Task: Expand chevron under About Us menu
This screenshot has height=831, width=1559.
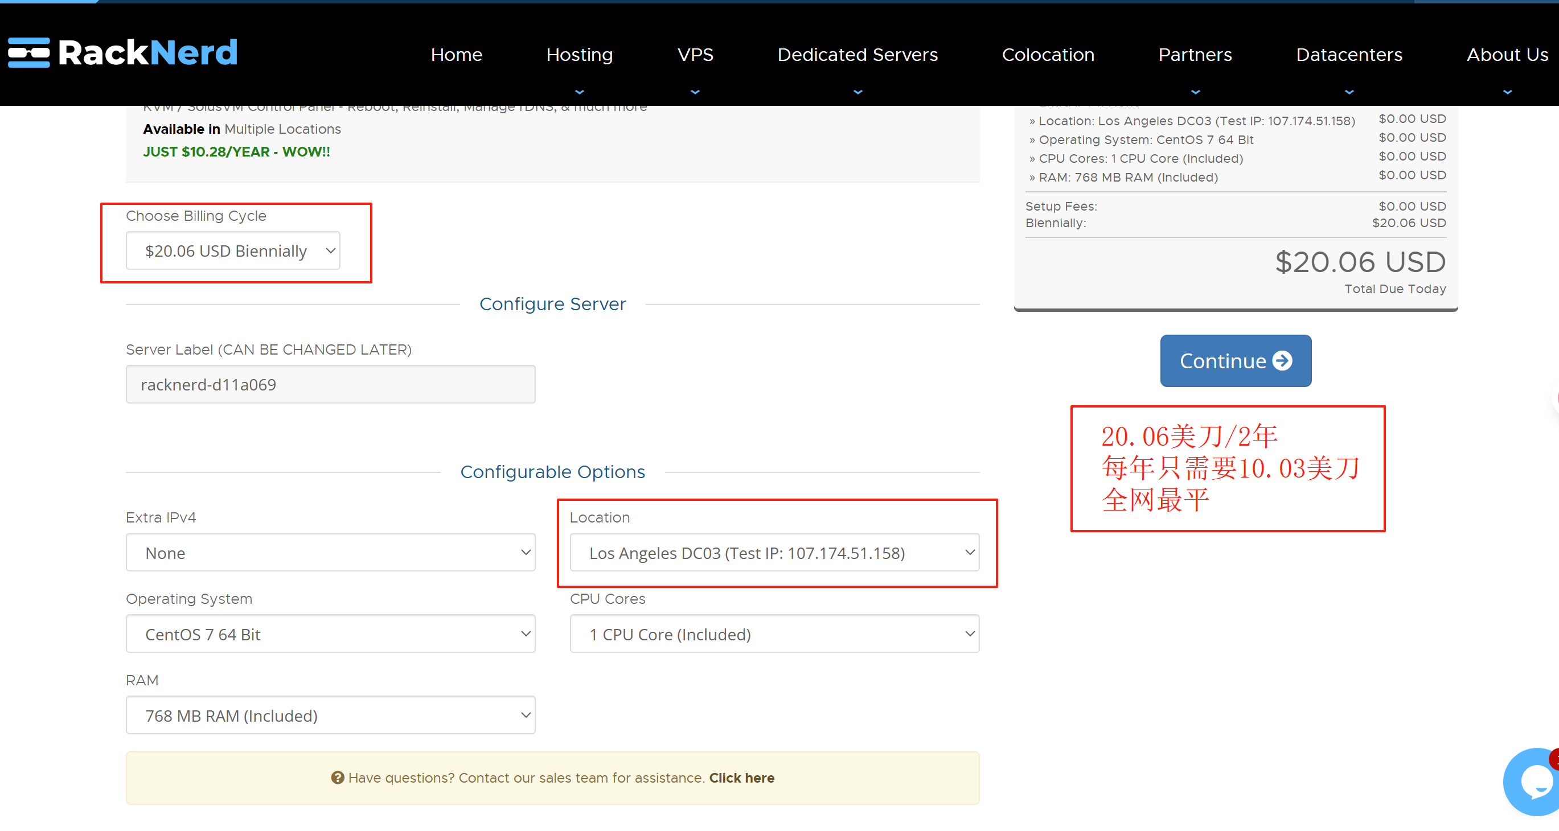Action: [x=1507, y=92]
